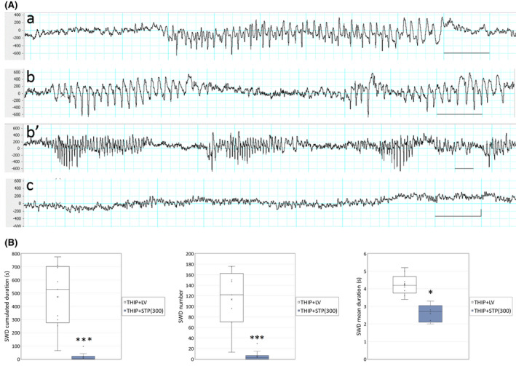Viewport: 516px width, 366px height.
Task: Click the bracketed scale bar in trace c
Action: click(458, 214)
